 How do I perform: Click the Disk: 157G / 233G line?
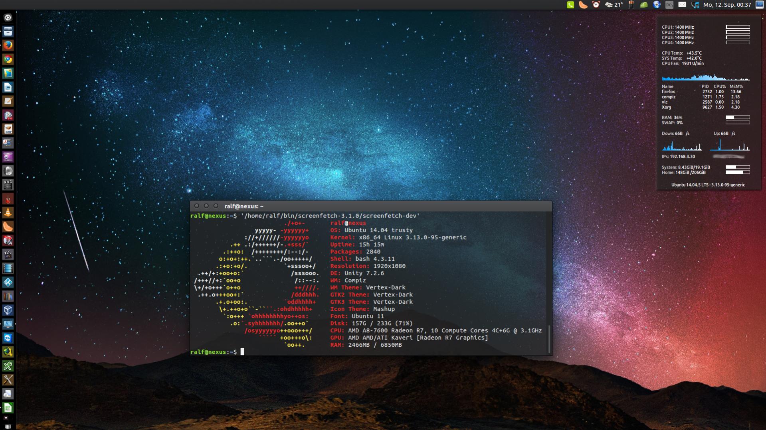tap(371, 324)
